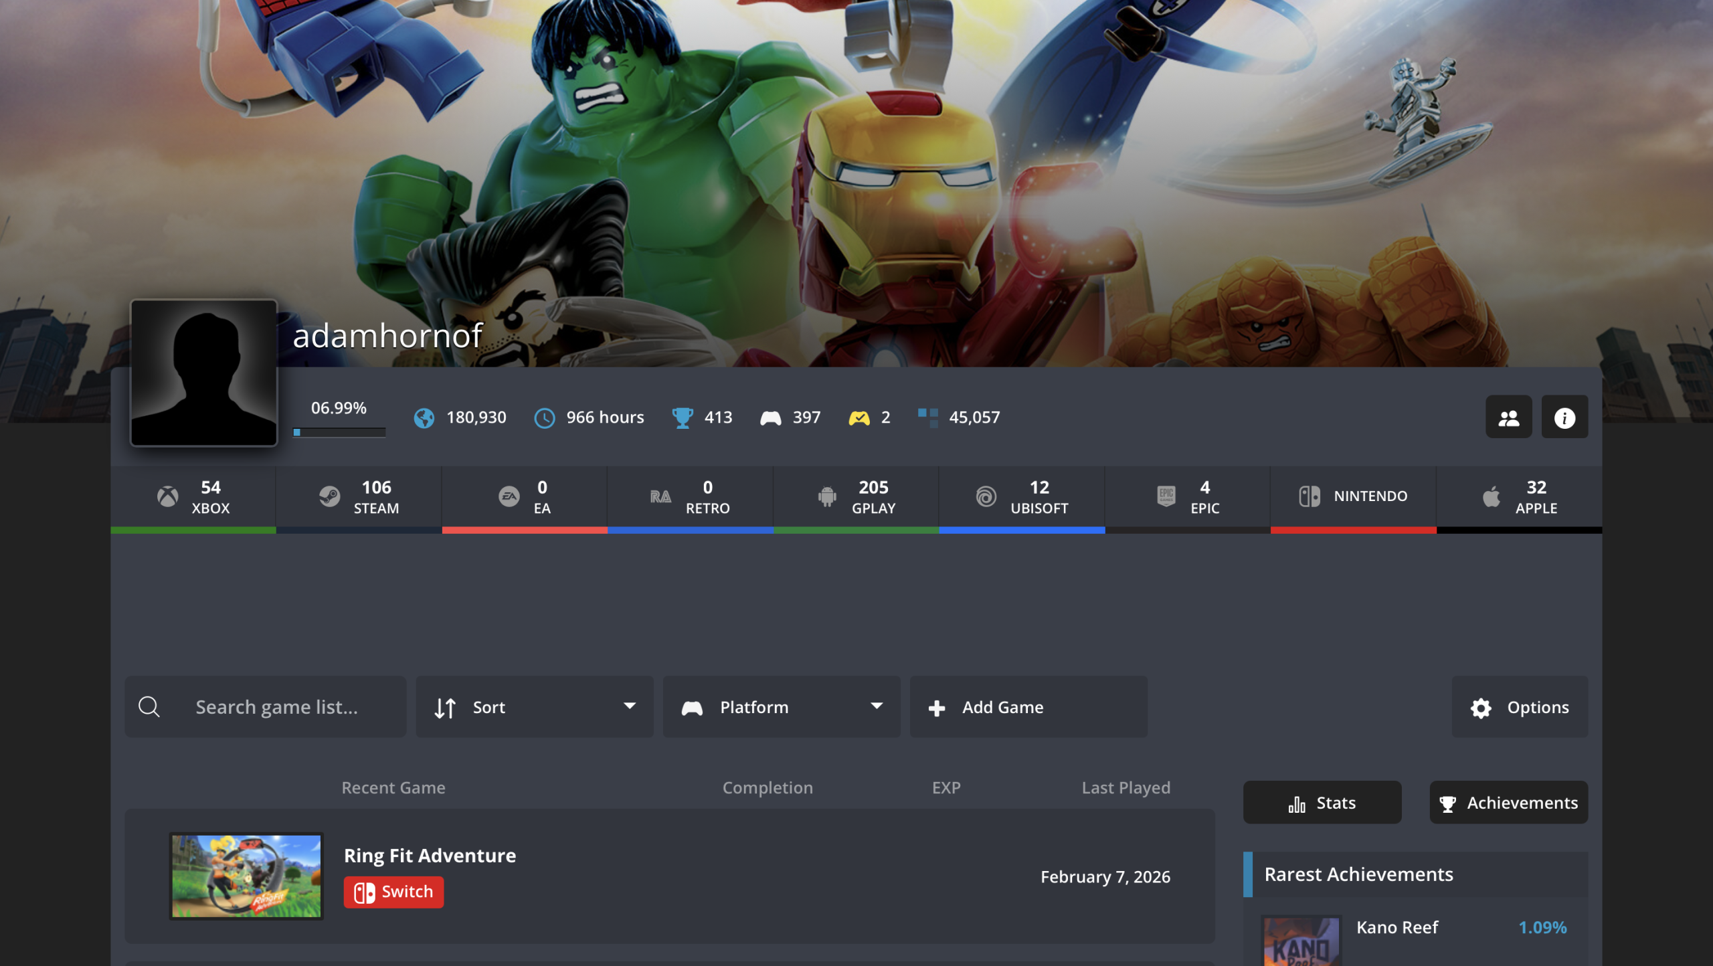The height and width of the screenshot is (966, 1713).
Task: Click the Search game list field
Action: (276, 706)
